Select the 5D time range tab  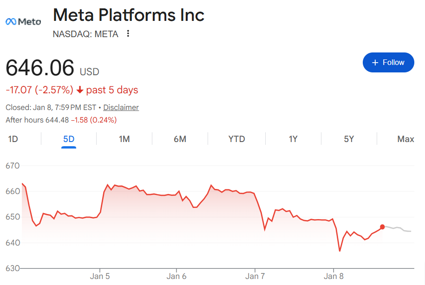point(69,139)
